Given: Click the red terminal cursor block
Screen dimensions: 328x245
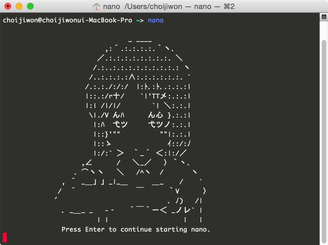Looking at the screenshot, I should click(5, 237).
